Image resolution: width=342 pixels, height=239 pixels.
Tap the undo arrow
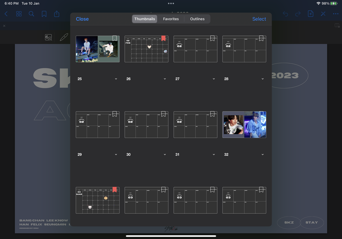point(285,14)
